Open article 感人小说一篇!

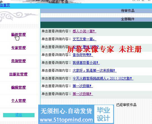pos(84,31)
